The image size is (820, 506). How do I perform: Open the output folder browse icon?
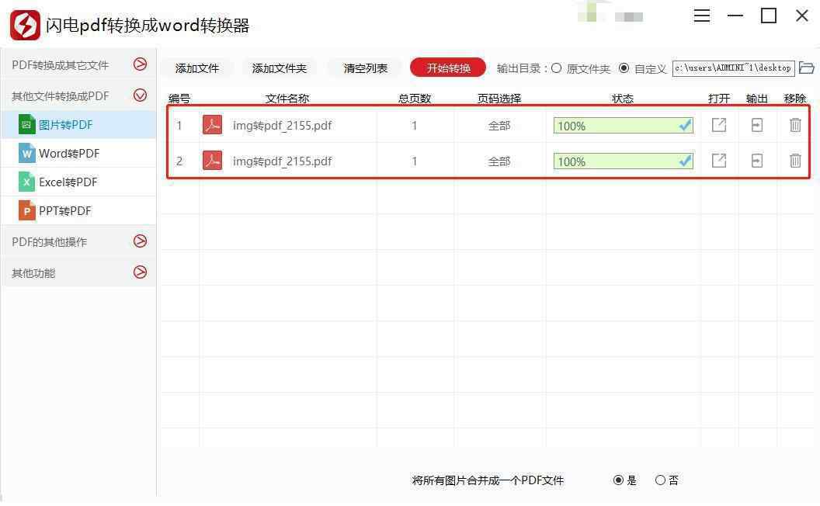click(806, 68)
